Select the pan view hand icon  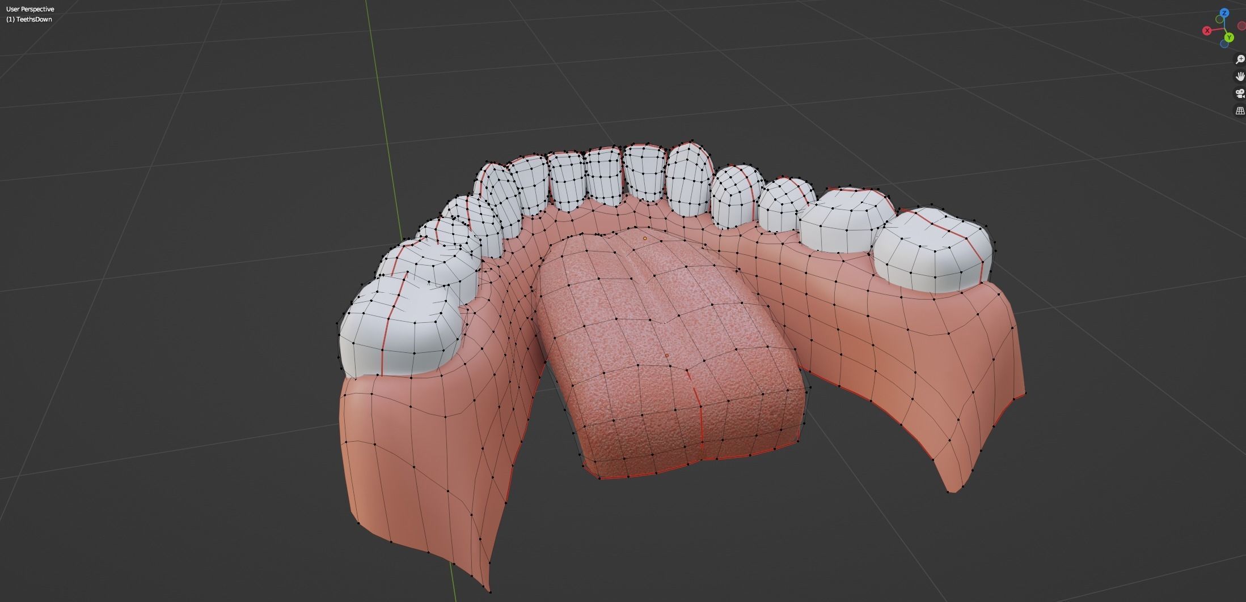coord(1240,76)
